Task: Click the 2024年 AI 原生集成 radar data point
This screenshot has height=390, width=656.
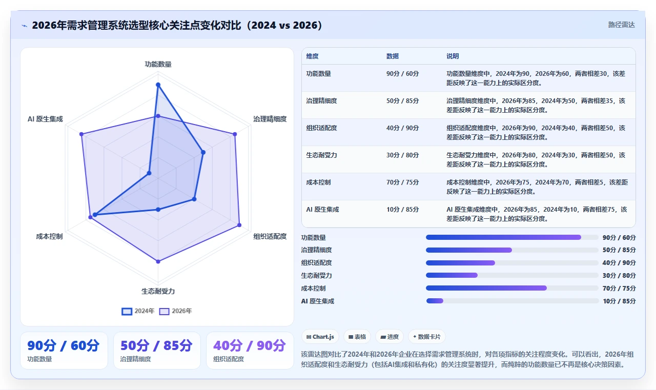Action: click(x=149, y=173)
